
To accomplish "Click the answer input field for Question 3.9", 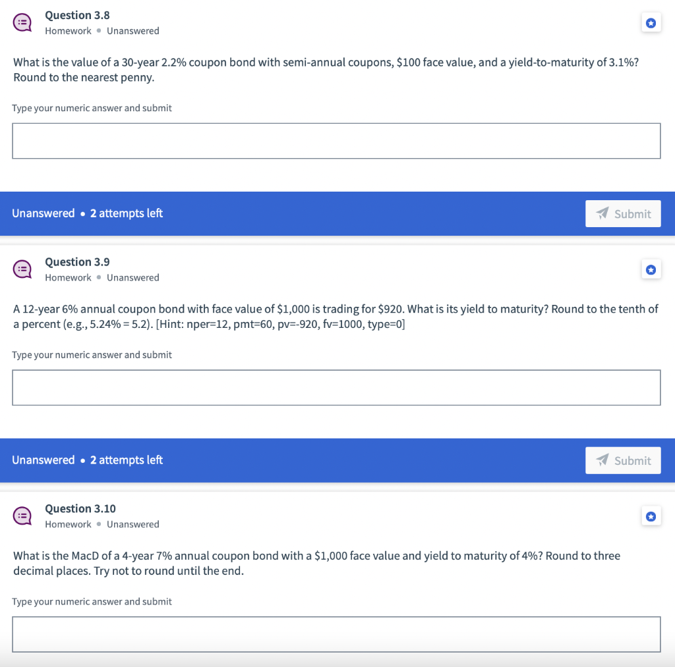I will [x=337, y=387].
